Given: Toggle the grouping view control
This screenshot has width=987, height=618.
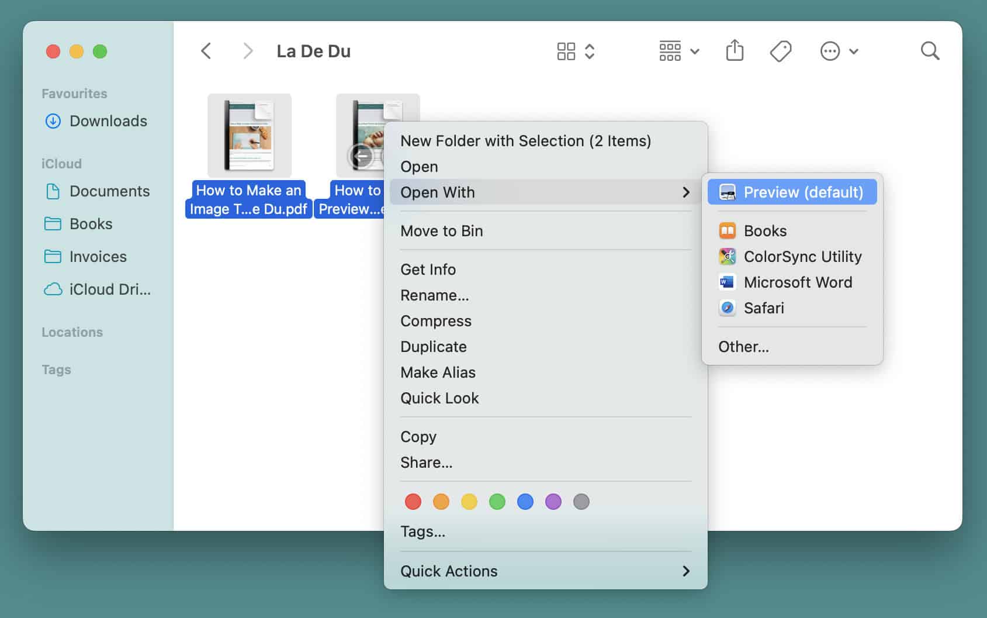Looking at the screenshot, I should (670, 51).
